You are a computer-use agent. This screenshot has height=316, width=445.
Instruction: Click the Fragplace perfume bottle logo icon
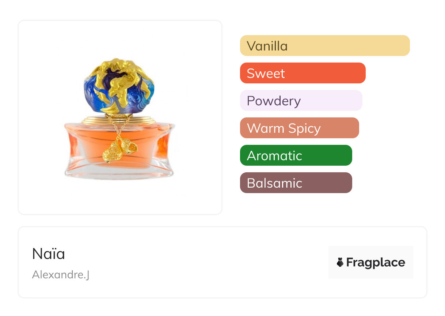click(x=340, y=262)
